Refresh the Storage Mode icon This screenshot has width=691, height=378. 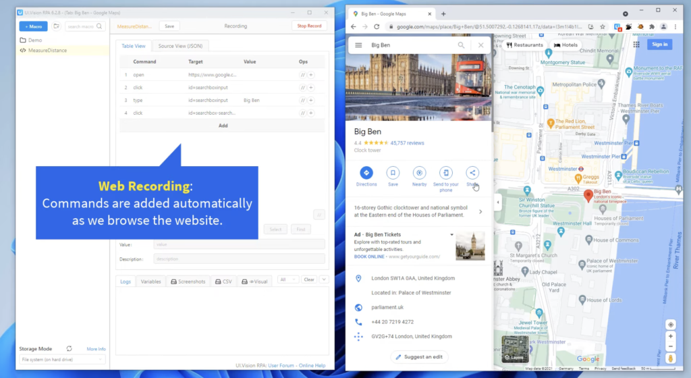coord(70,348)
